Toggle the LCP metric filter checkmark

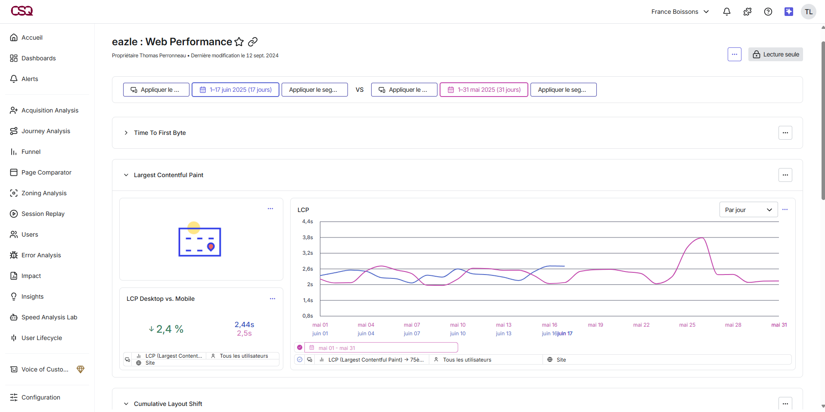(x=300, y=359)
